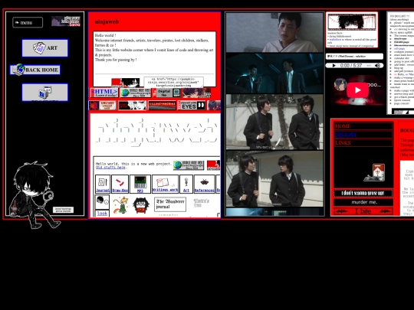Click the globe badge beside Hello world text
414x310 pixels.
189,165
